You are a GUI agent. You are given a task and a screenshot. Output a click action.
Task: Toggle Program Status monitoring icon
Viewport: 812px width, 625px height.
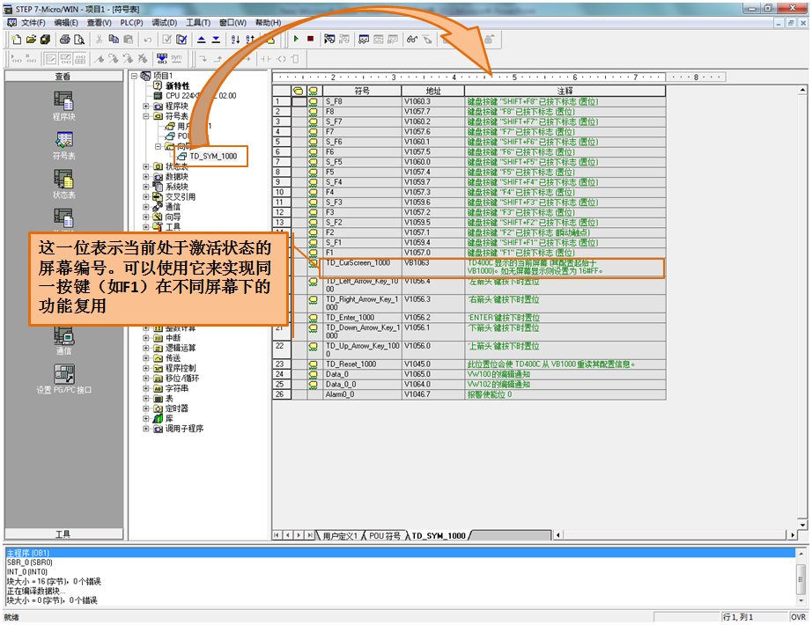pos(329,40)
